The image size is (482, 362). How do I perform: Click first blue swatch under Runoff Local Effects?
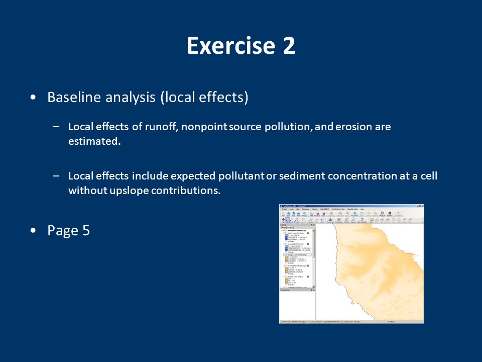(x=286, y=235)
